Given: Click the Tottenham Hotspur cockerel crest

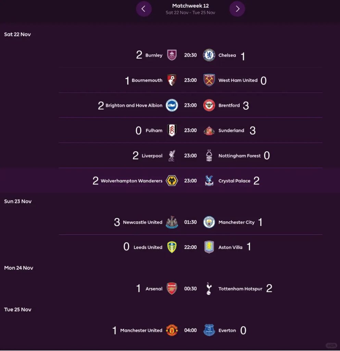Looking at the screenshot, I should (x=209, y=289).
